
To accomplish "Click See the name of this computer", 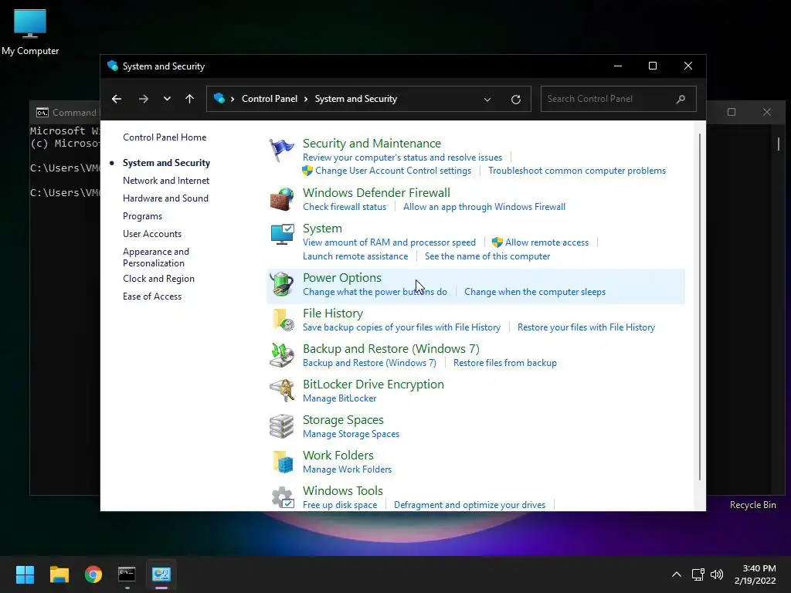I will (x=487, y=256).
